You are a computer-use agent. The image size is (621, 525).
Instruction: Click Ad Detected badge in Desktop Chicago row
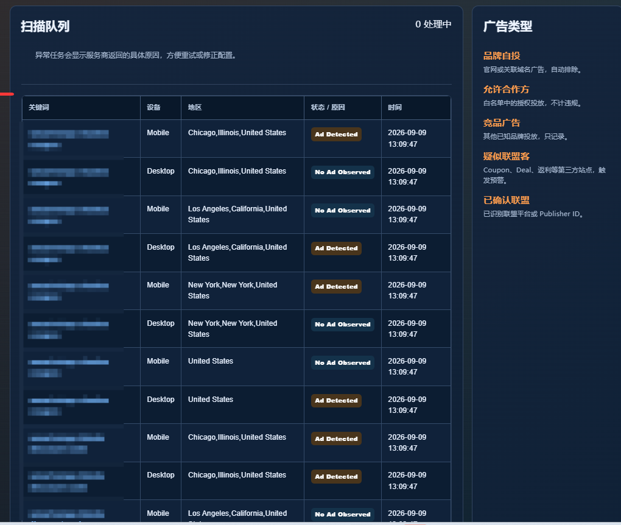[x=336, y=477]
